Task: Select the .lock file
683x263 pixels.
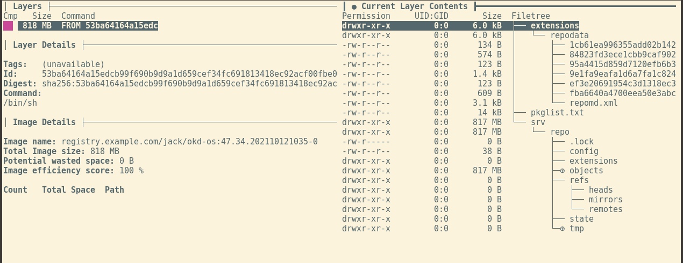Action: click(581, 142)
